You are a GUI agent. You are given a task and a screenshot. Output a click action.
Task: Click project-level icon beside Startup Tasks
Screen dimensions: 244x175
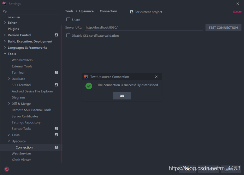tap(56, 128)
